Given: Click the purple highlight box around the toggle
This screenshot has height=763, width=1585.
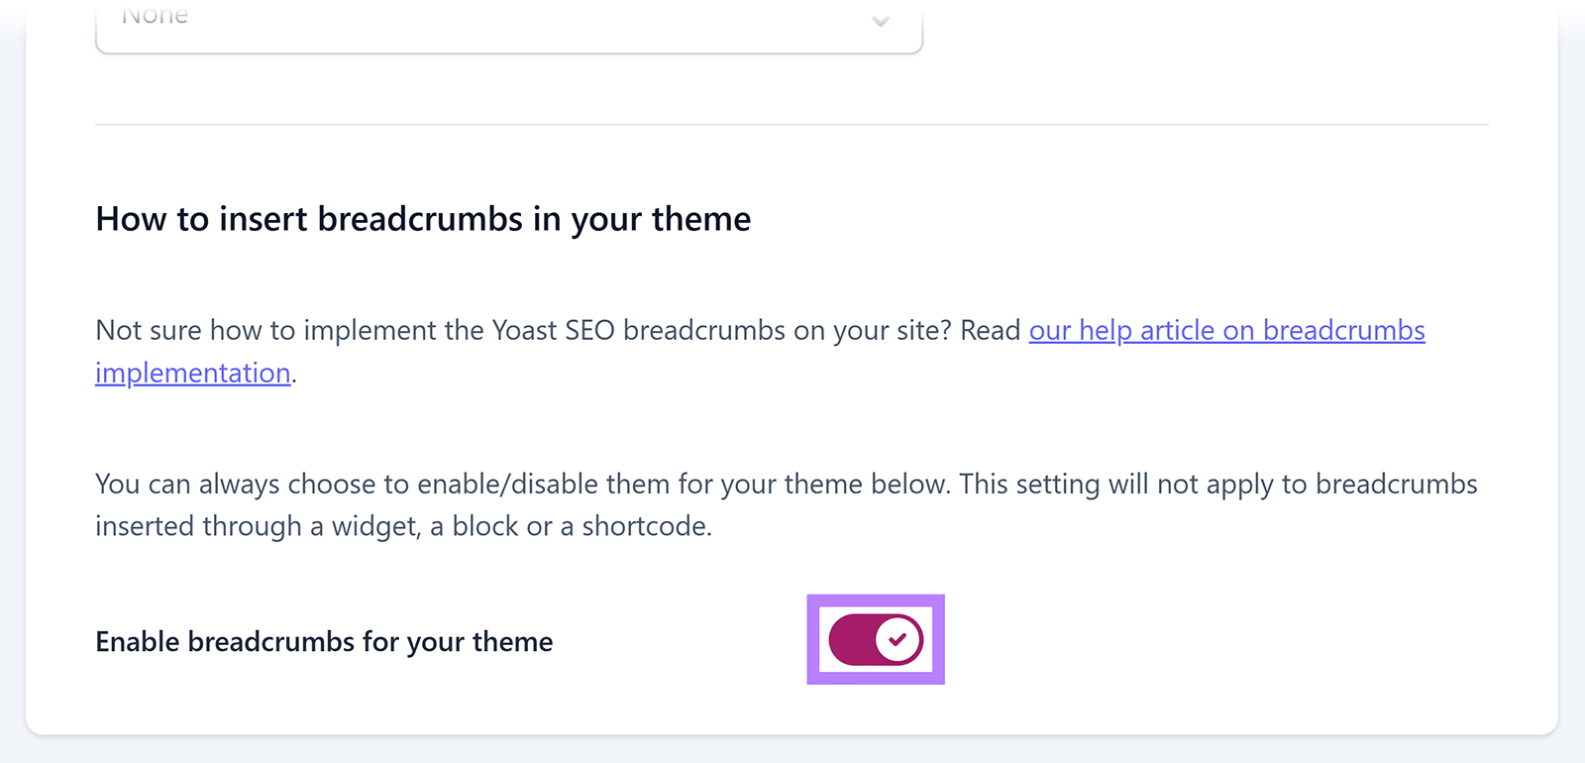Looking at the screenshot, I should pos(876,639).
